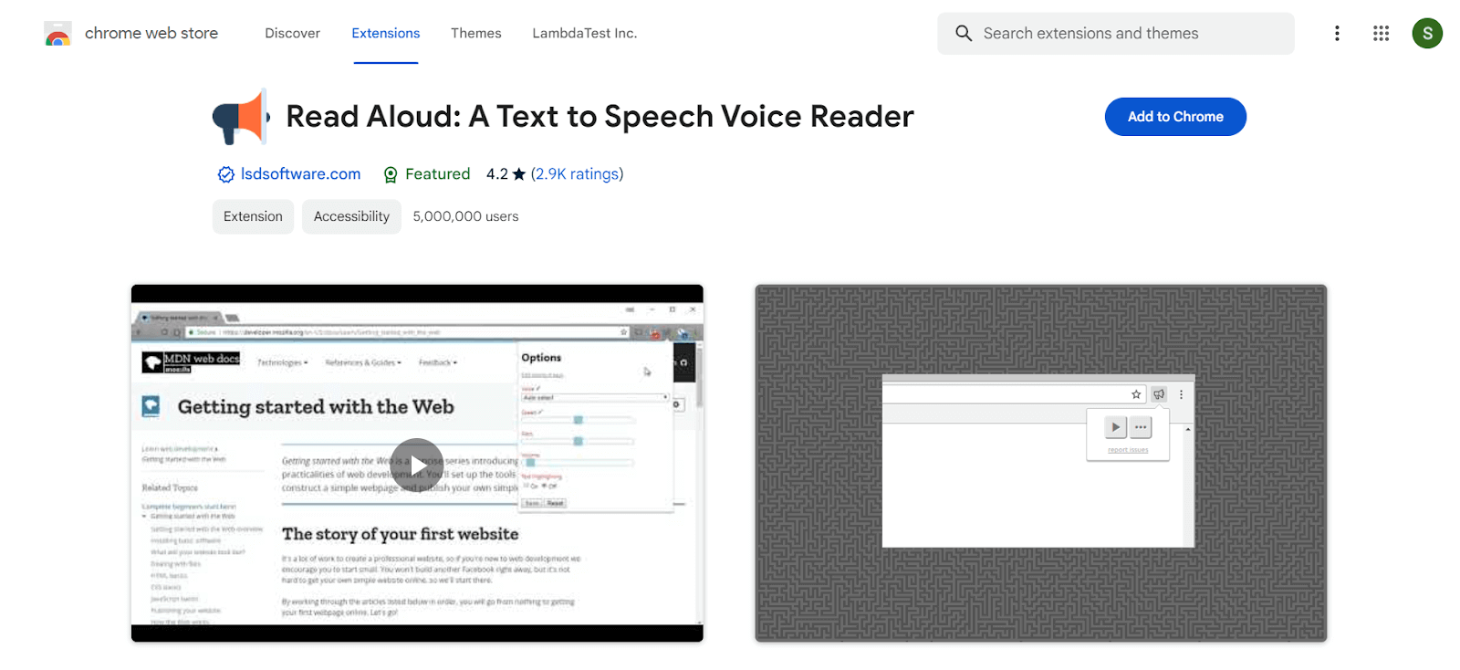Select the Extensions tab
Viewport: 1460px width, 670px height.
tap(386, 33)
